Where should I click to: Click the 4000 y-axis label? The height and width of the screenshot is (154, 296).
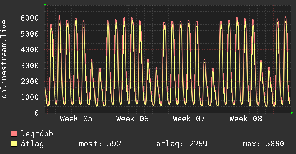[x=30, y=50]
